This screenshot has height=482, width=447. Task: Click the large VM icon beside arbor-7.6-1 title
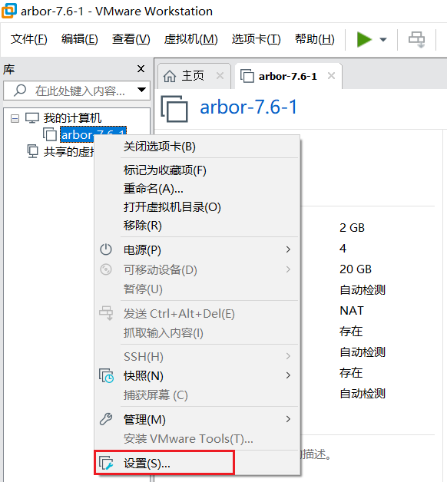[x=174, y=109]
